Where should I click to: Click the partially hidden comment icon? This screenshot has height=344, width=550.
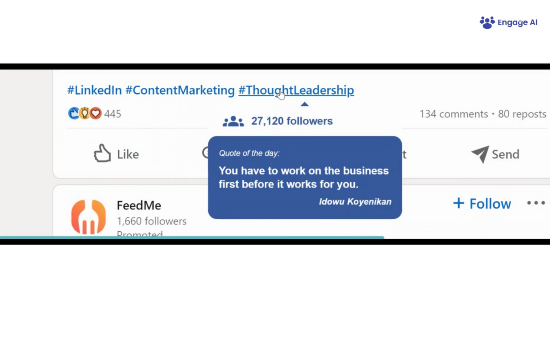(205, 153)
